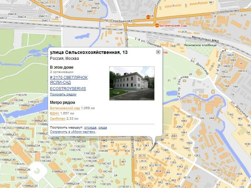Click building label 29АС8
Screen dimensions: 251x188
12,14
